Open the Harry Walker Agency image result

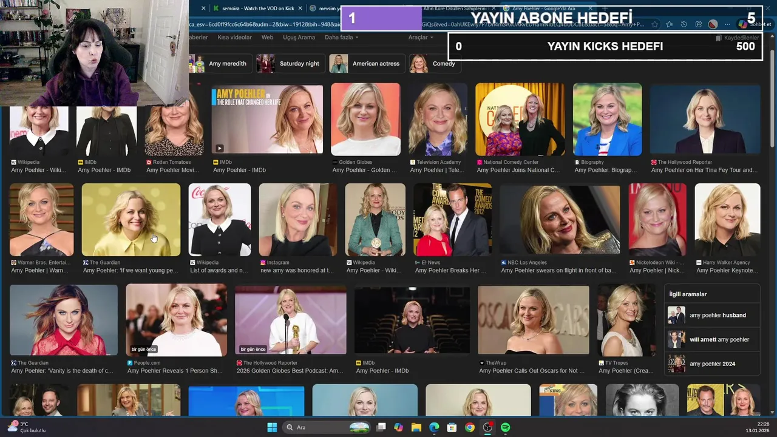(x=727, y=220)
